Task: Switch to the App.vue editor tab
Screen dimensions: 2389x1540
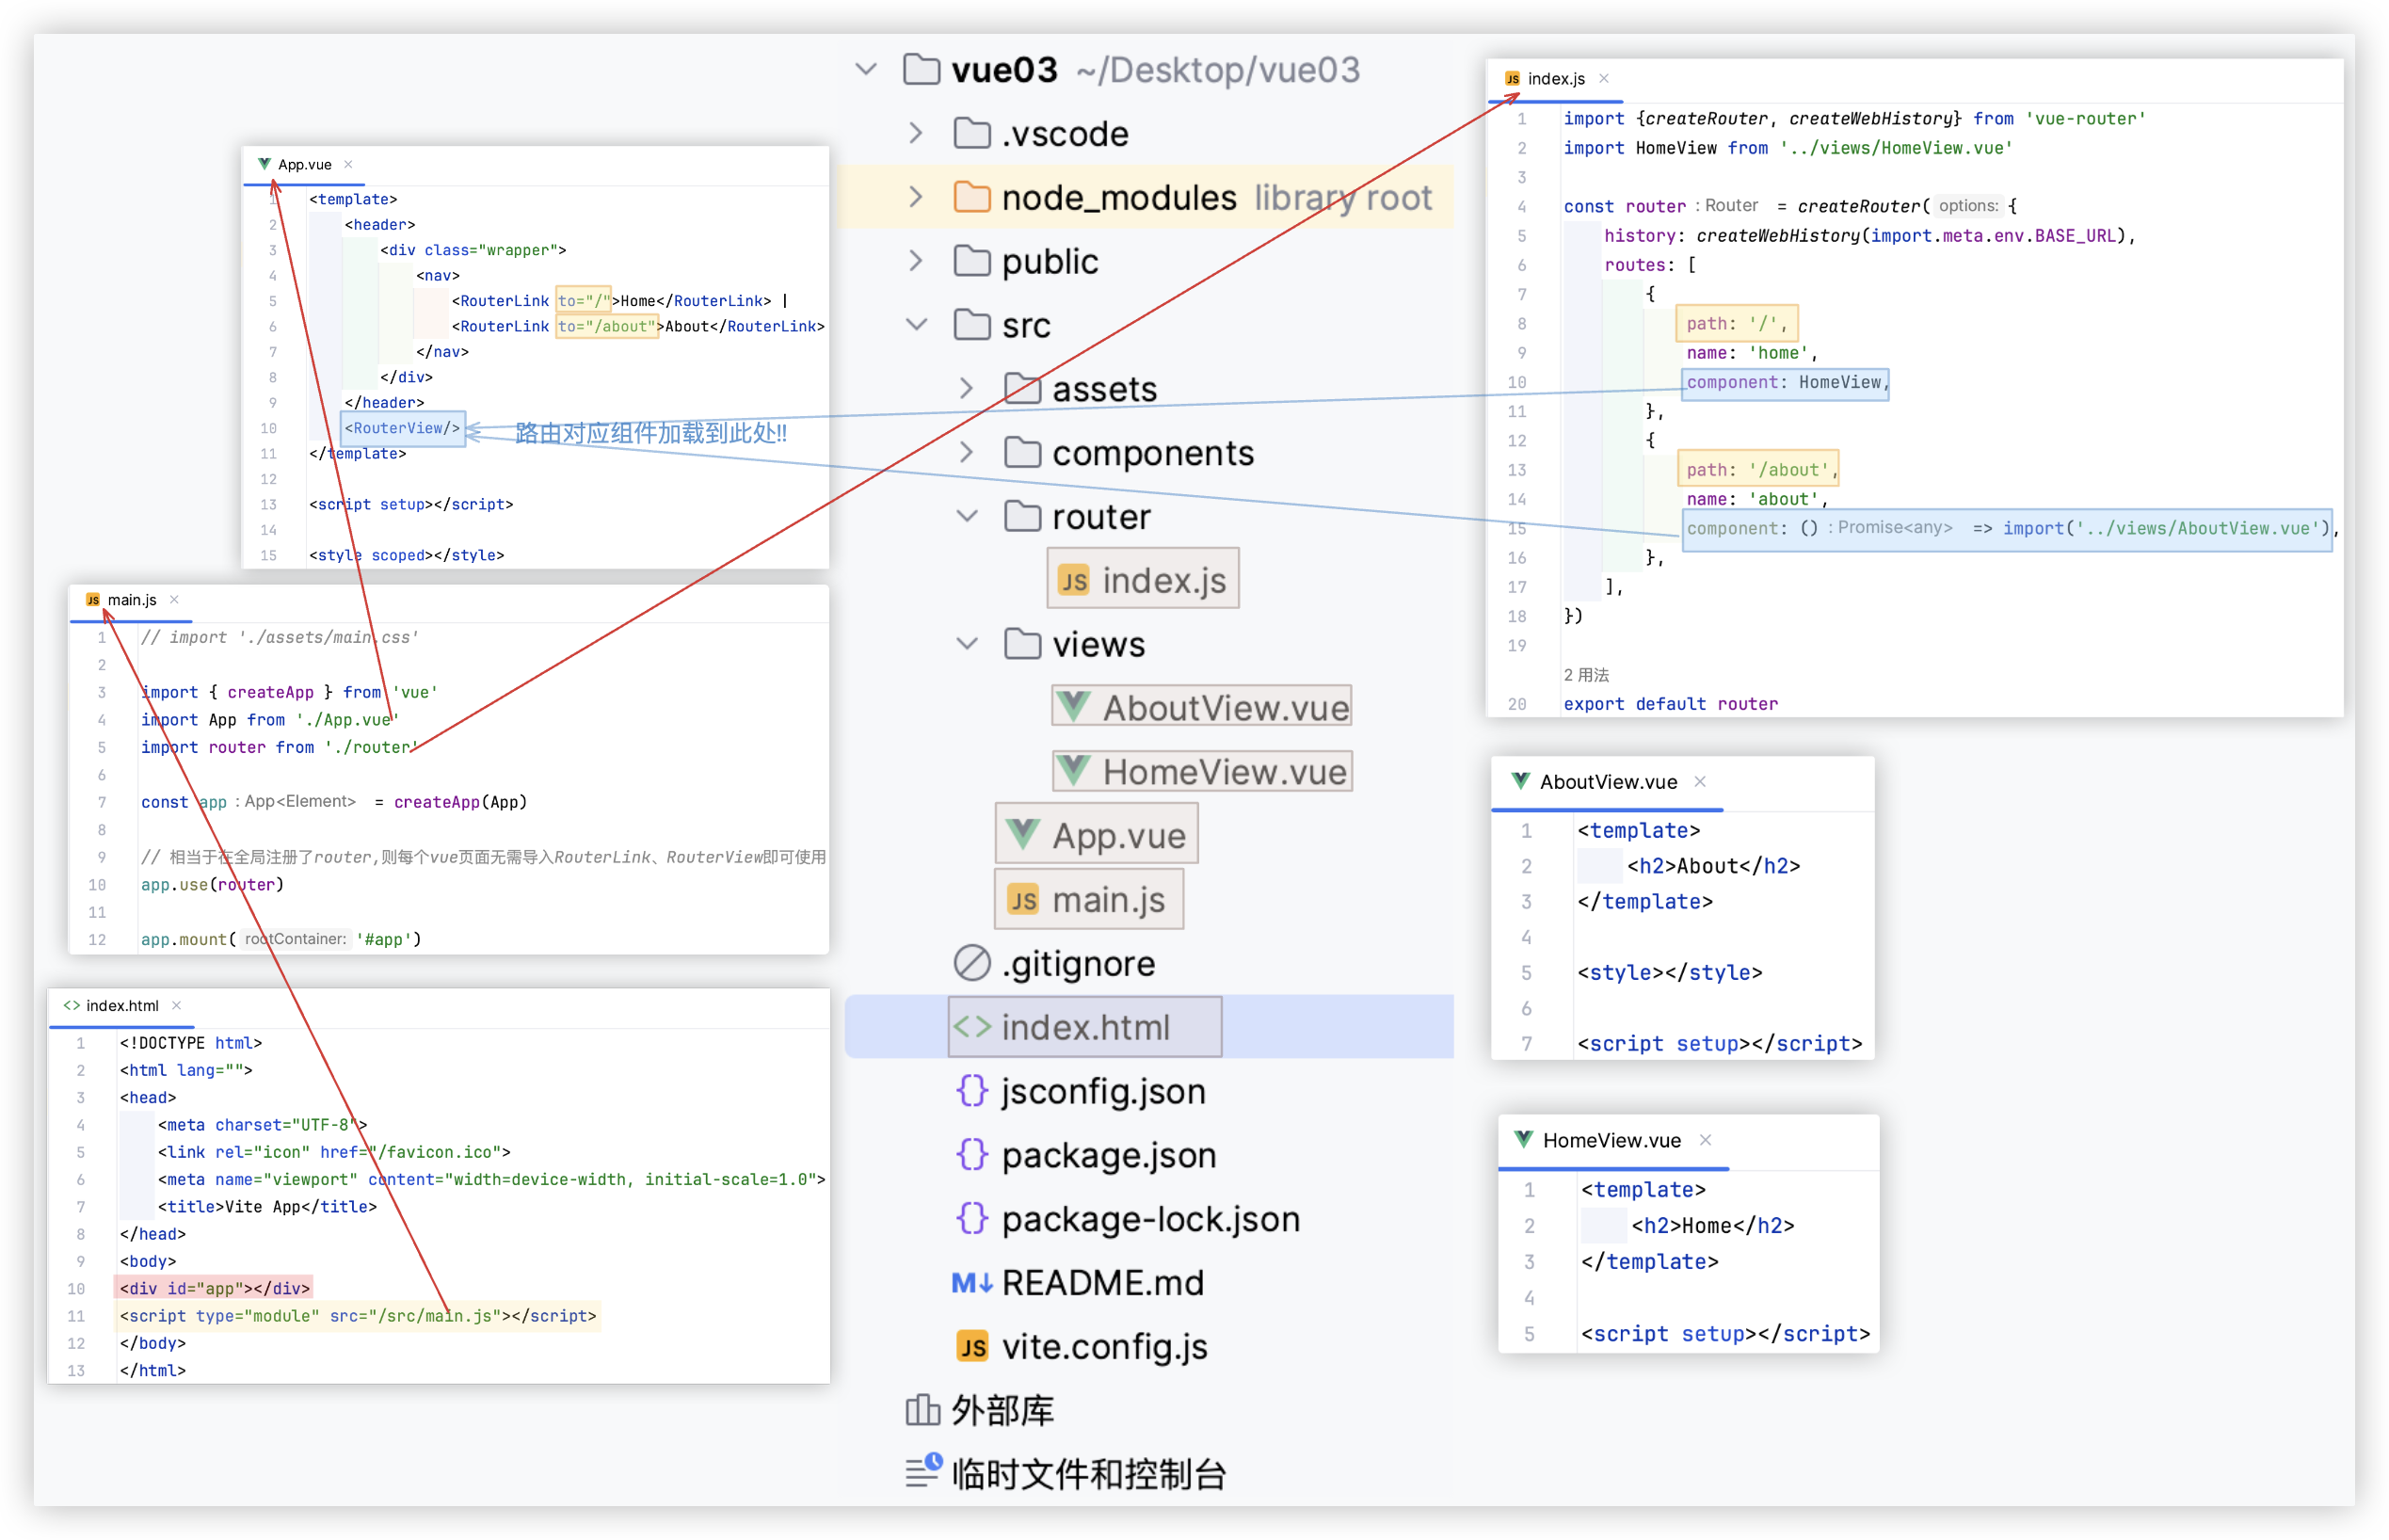Action: [304, 164]
